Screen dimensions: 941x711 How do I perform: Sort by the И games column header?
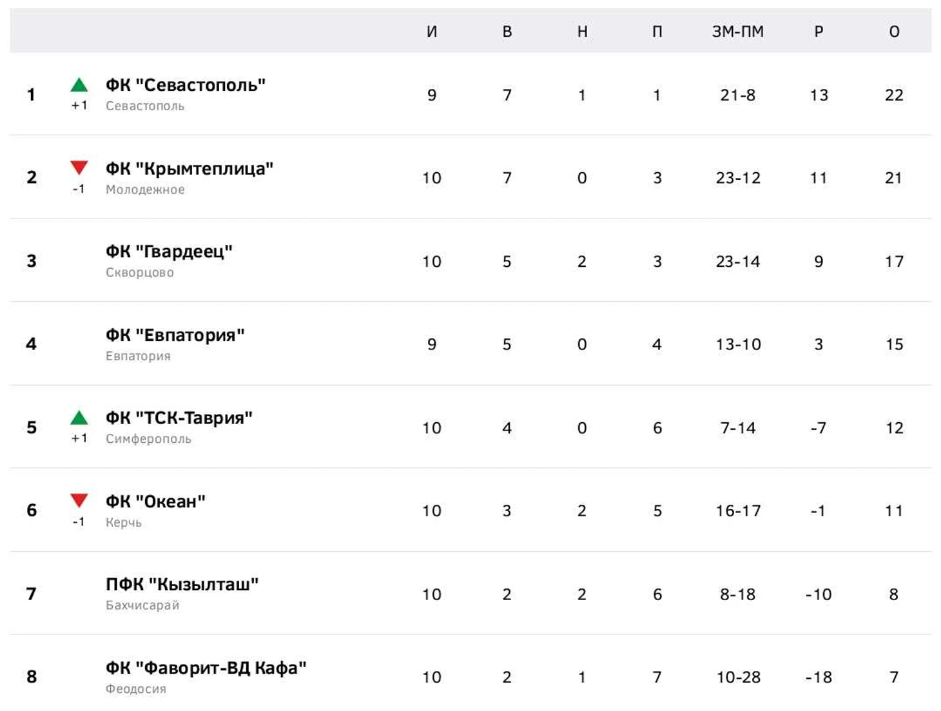point(432,32)
